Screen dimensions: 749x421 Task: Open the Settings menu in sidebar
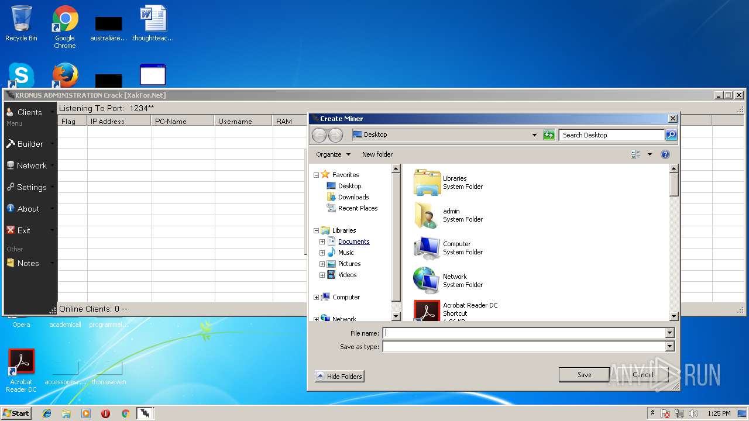click(x=29, y=187)
